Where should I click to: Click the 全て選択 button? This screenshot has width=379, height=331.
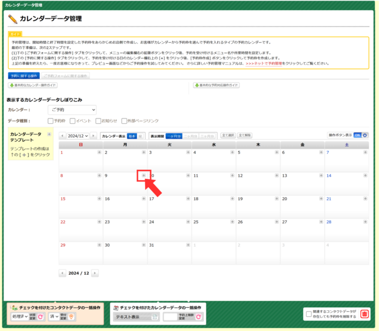[x=228, y=135]
